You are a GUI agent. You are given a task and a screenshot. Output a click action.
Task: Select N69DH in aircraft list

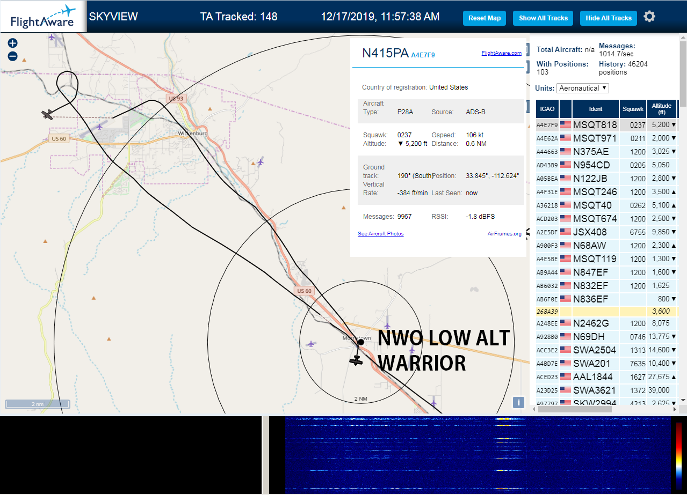point(606,337)
